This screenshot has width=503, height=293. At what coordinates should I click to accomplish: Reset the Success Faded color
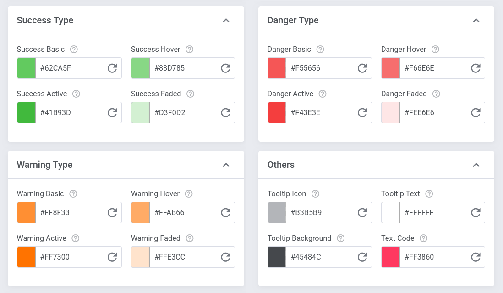click(225, 113)
